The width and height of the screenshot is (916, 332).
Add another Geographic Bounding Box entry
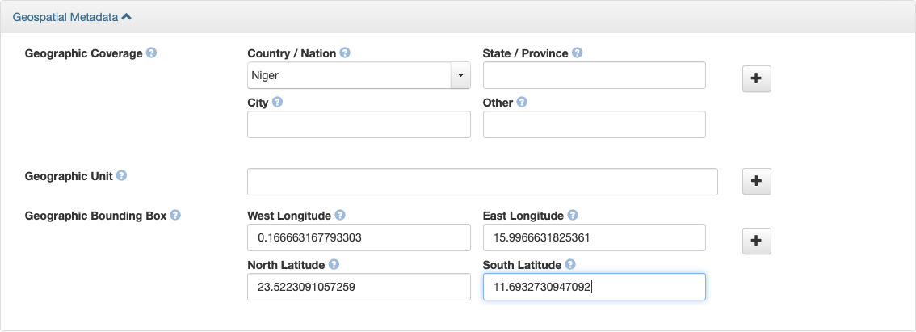(x=757, y=241)
